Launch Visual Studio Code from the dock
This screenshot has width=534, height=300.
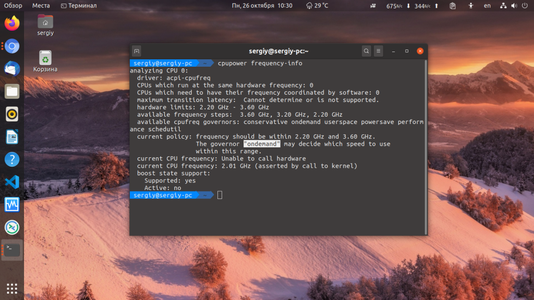click(12, 182)
